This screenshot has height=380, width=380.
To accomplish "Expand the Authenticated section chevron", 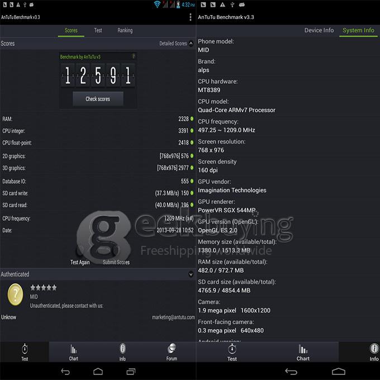I will [x=191, y=274].
